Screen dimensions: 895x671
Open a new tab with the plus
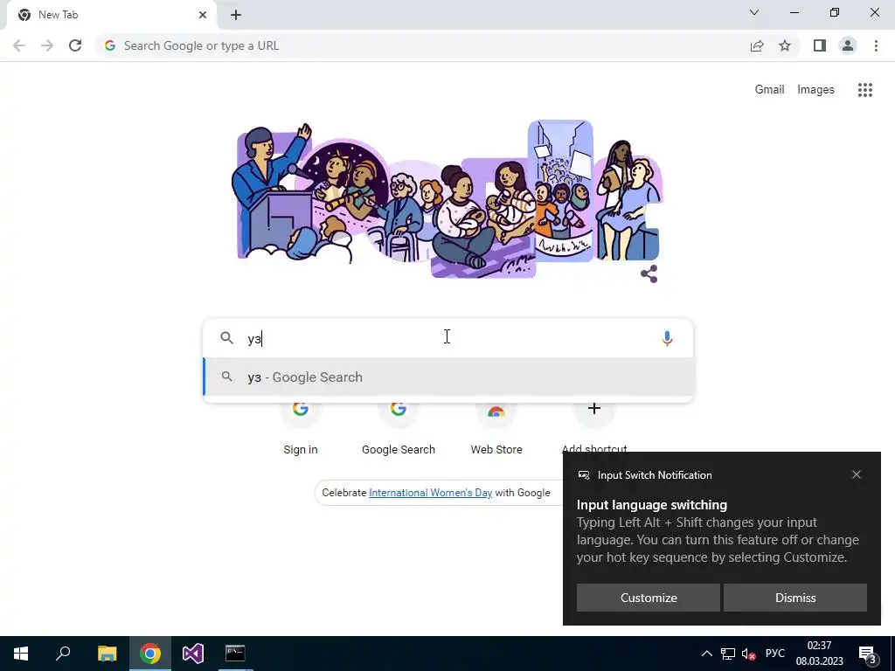(236, 15)
